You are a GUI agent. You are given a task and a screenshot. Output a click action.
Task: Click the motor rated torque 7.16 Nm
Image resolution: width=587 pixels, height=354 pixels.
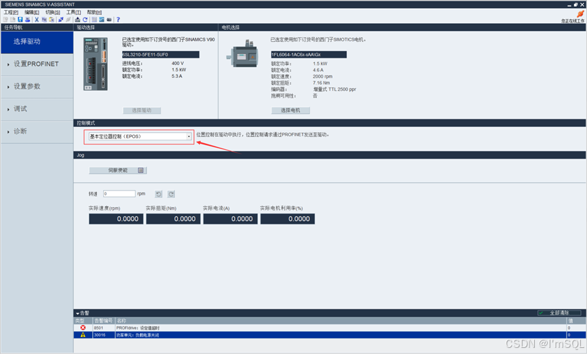tap(321, 83)
